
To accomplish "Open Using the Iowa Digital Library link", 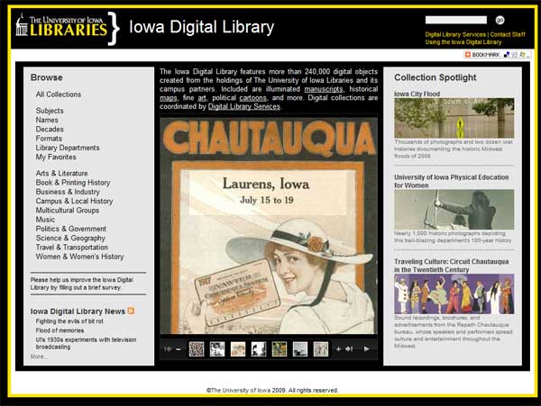I will 463,42.
